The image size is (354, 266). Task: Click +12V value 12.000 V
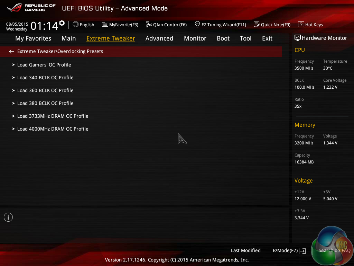303,198
